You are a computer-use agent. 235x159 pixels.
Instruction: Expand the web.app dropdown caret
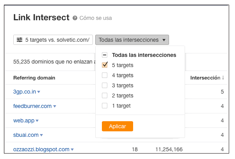coord(37,121)
